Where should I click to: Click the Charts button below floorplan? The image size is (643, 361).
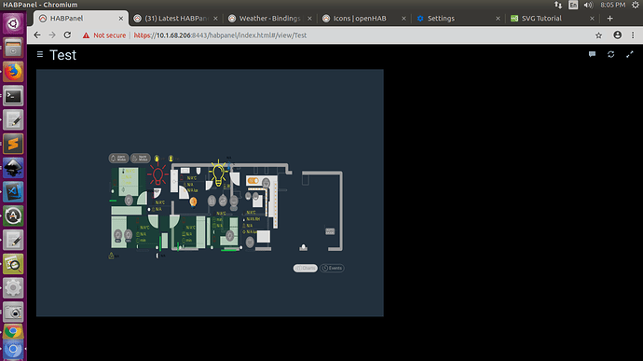point(305,268)
